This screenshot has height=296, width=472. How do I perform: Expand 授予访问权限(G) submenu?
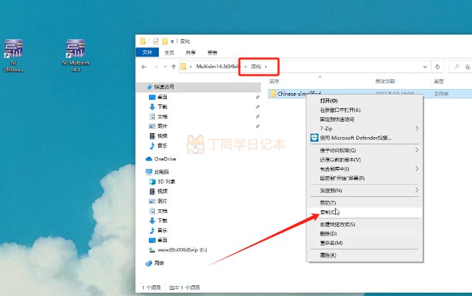pyautogui.click(x=364, y=150)
